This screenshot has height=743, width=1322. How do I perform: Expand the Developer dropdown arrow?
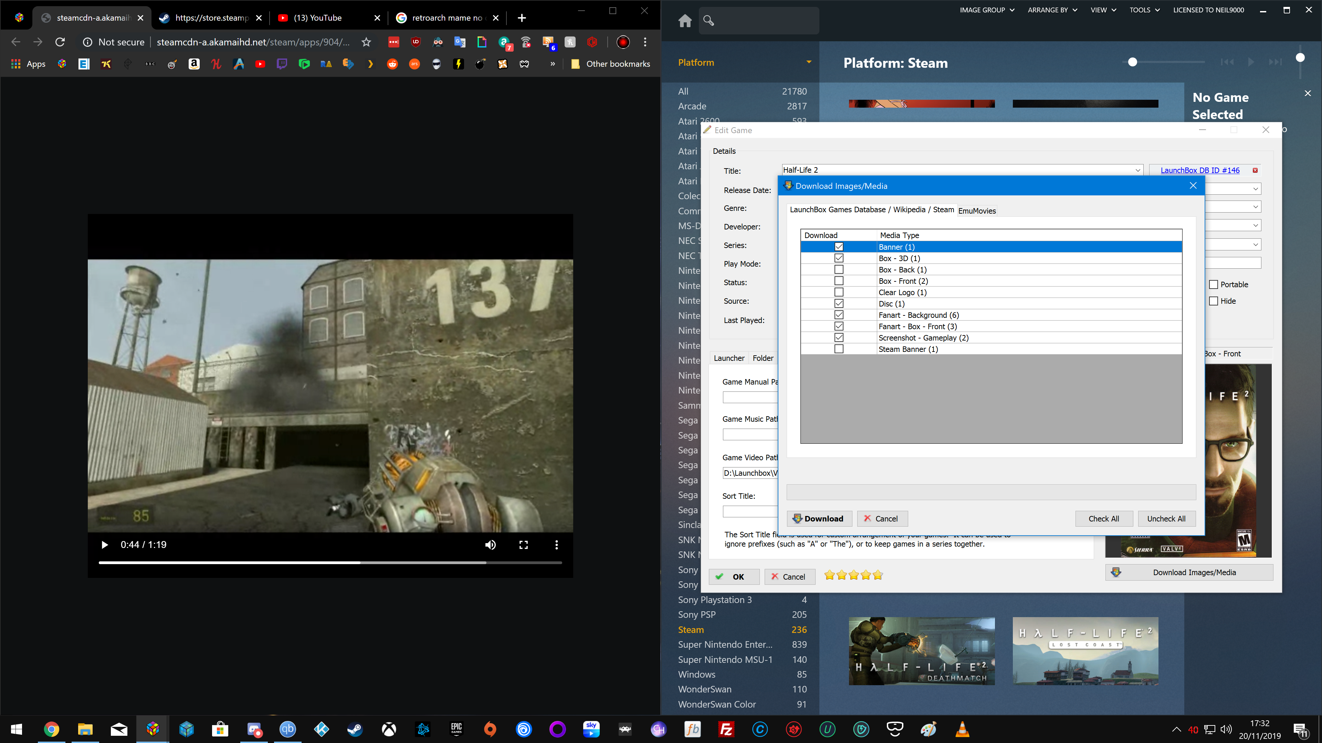coord(1255,226)
